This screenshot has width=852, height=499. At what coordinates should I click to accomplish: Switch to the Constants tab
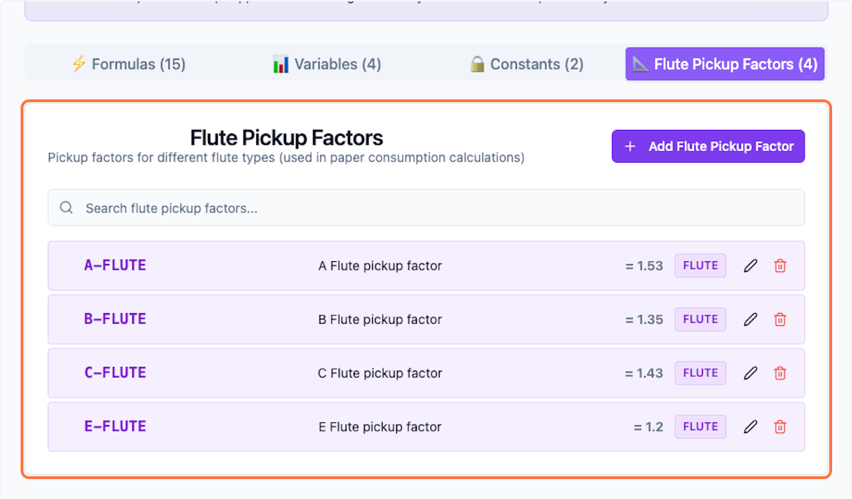pos(525,64)
